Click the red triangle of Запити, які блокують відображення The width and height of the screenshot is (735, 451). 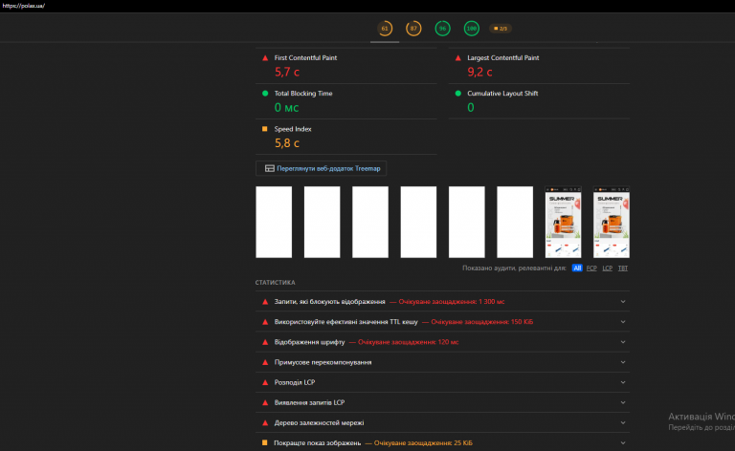(x=265, y=302)
